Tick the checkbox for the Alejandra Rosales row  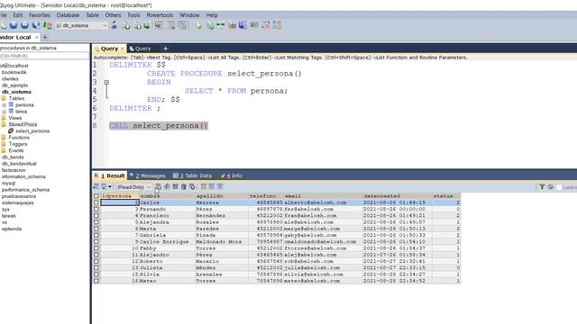pos(96,222)
